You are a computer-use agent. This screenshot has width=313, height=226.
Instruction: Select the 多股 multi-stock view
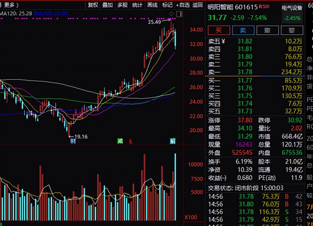click(123, 5)
